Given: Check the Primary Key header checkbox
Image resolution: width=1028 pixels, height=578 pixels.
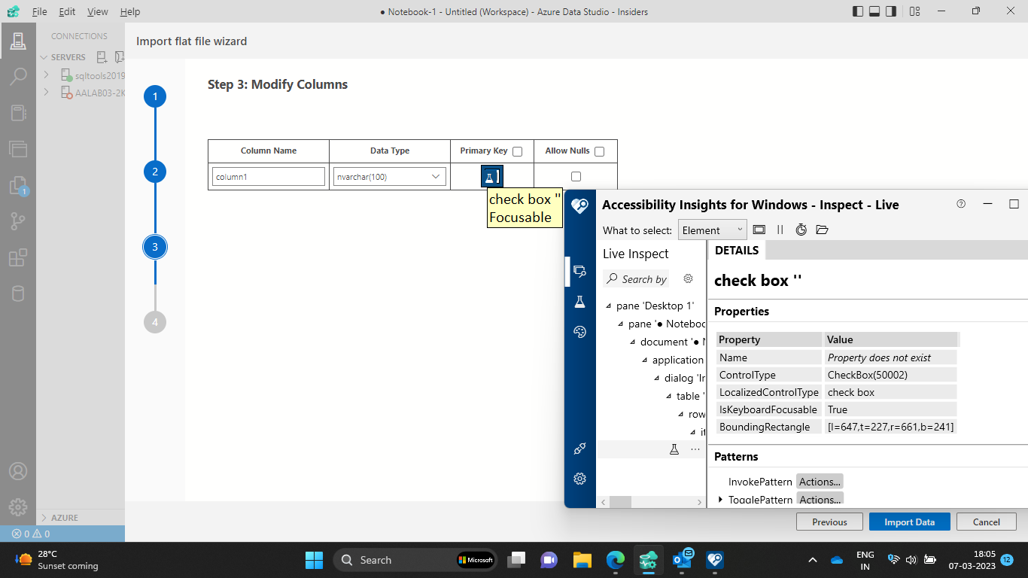Looking at the screenshot, I should [x=517, y=151].
